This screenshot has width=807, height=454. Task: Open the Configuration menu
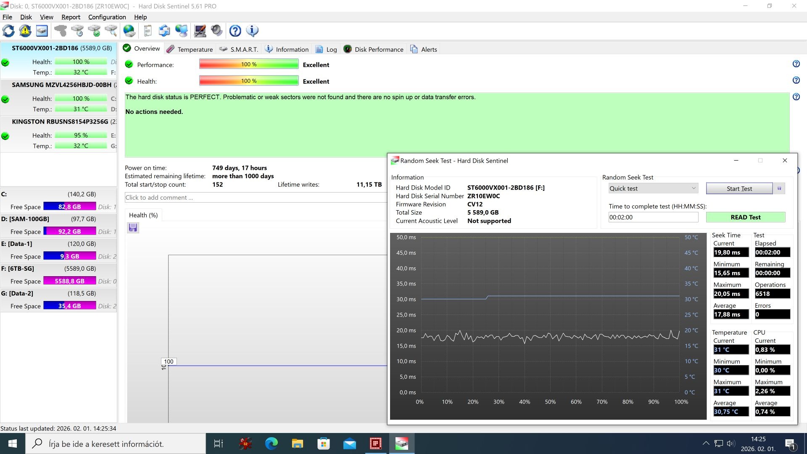(107, 17)
